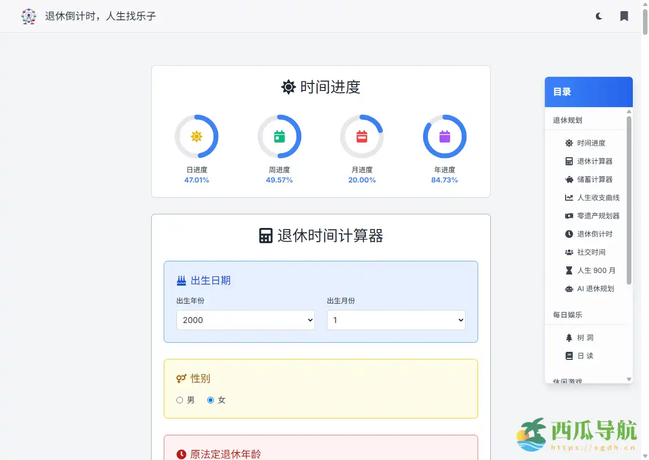Open the 人生 900 月 hourglass section
The height and width of the screenshot is (460, 649).
590,270
